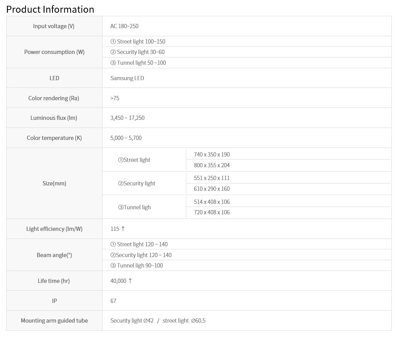The height and width of the screenshot is (338, 395).
Task: Select the IP rating value 67
Action: (x=113, y=301)
